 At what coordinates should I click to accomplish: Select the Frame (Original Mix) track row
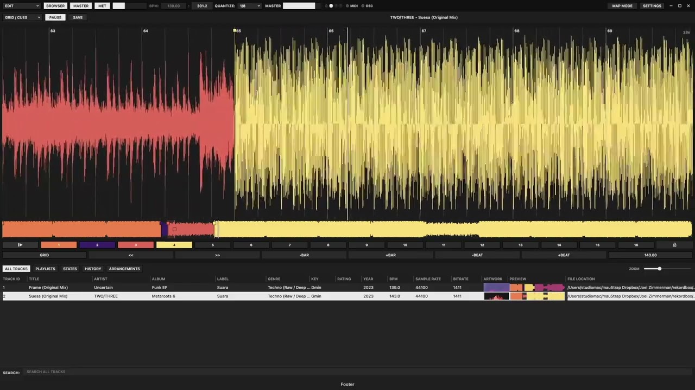click(x=347, y=288)
